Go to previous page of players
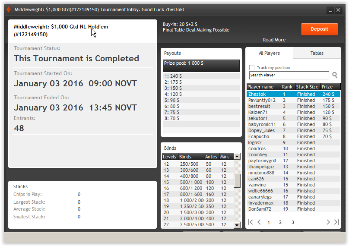 259,222
